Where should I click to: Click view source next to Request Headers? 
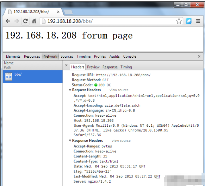pos(119,90)
